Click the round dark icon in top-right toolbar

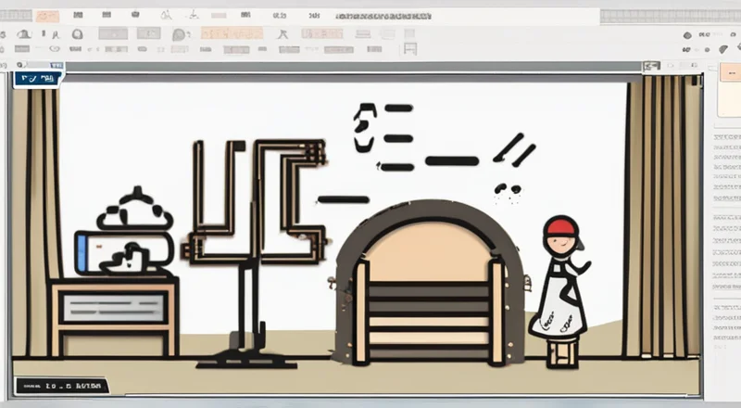[x=686, y=34]
